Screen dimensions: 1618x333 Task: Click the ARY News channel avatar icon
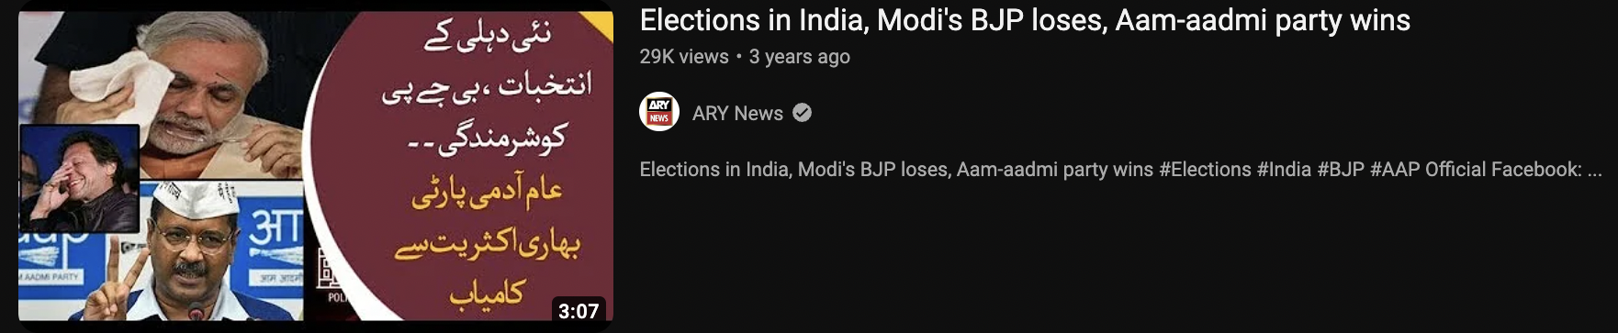659,112
